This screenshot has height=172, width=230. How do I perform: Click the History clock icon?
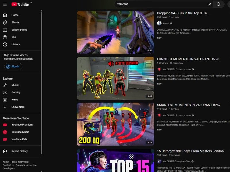point(5,44)
